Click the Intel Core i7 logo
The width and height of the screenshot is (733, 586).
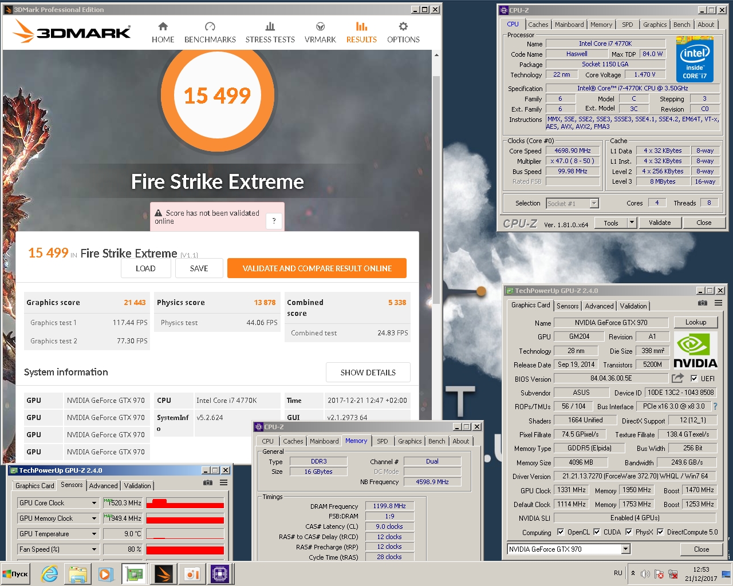click(x=695, y=60)
